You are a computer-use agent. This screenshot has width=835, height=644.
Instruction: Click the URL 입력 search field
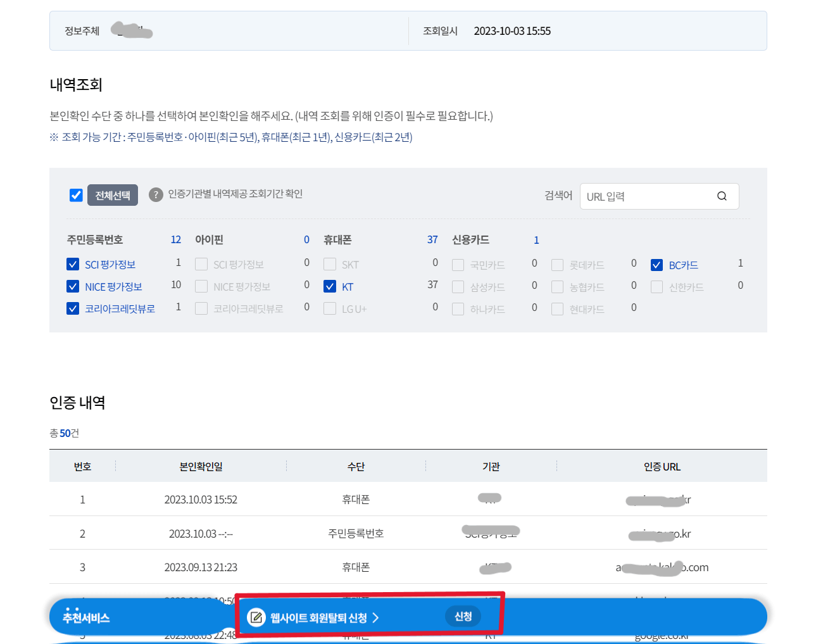pyautogui.click(x=639, y=196)
